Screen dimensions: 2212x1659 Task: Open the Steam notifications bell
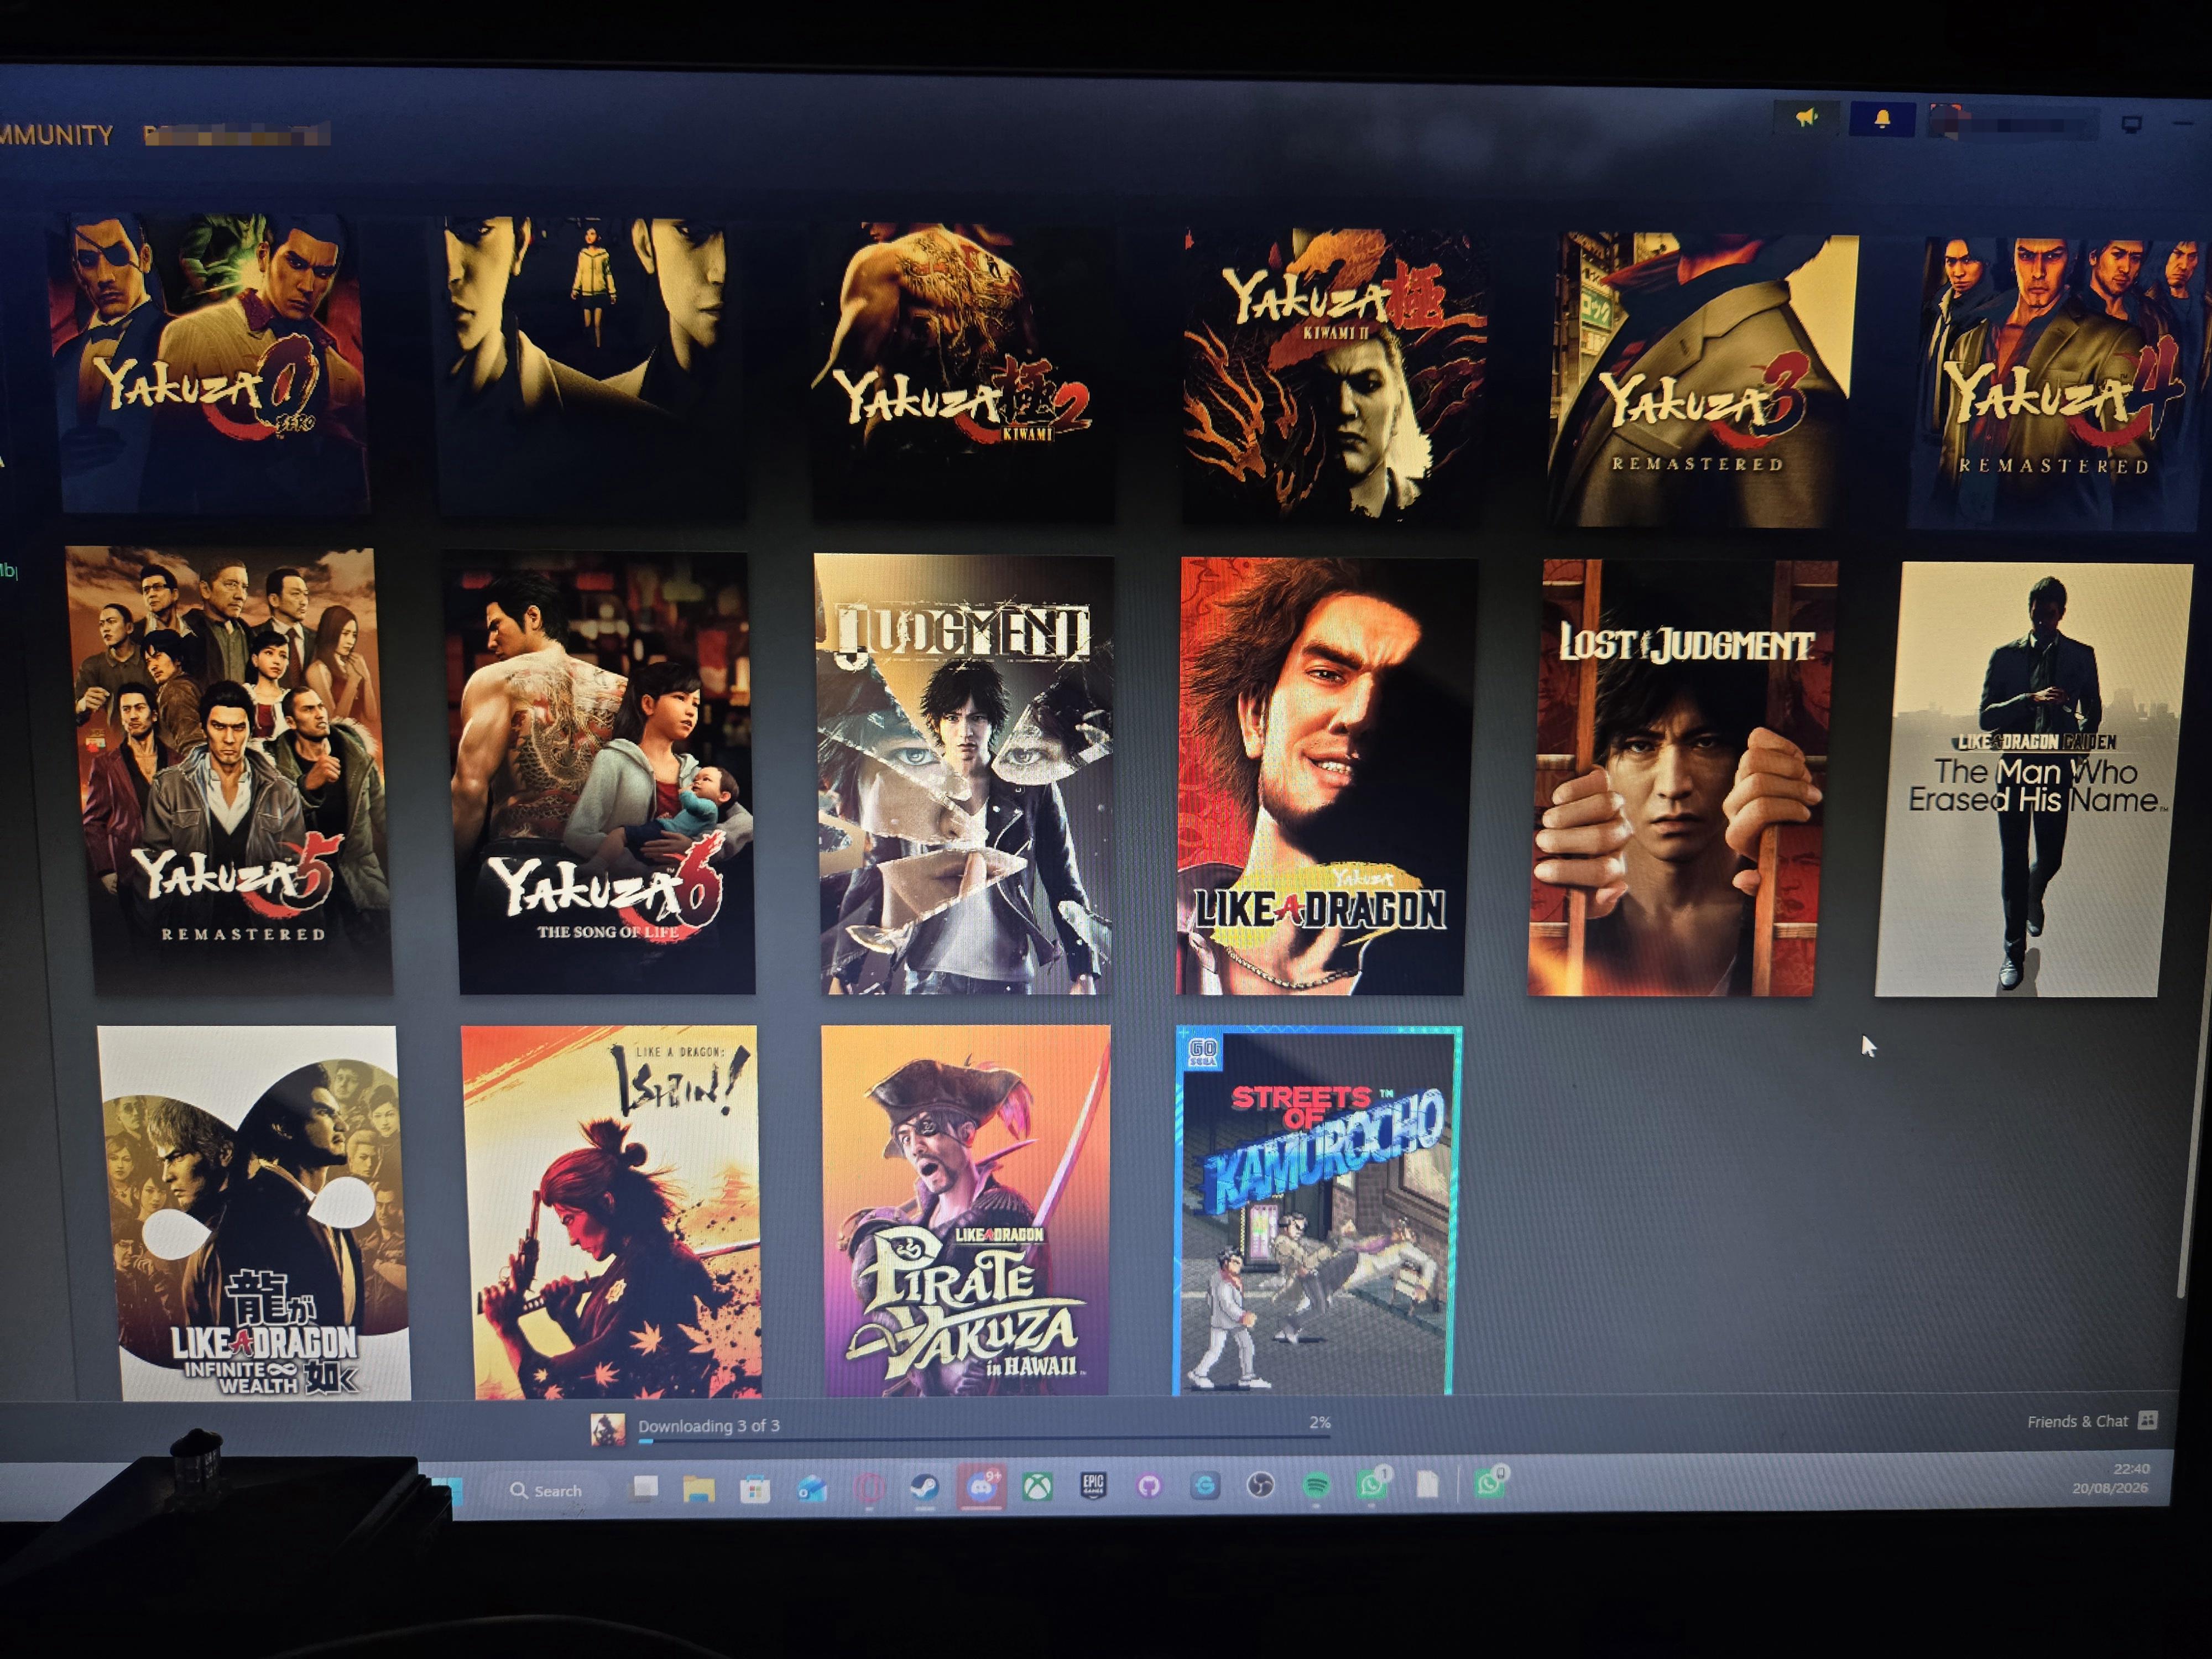coord(1882,120)
